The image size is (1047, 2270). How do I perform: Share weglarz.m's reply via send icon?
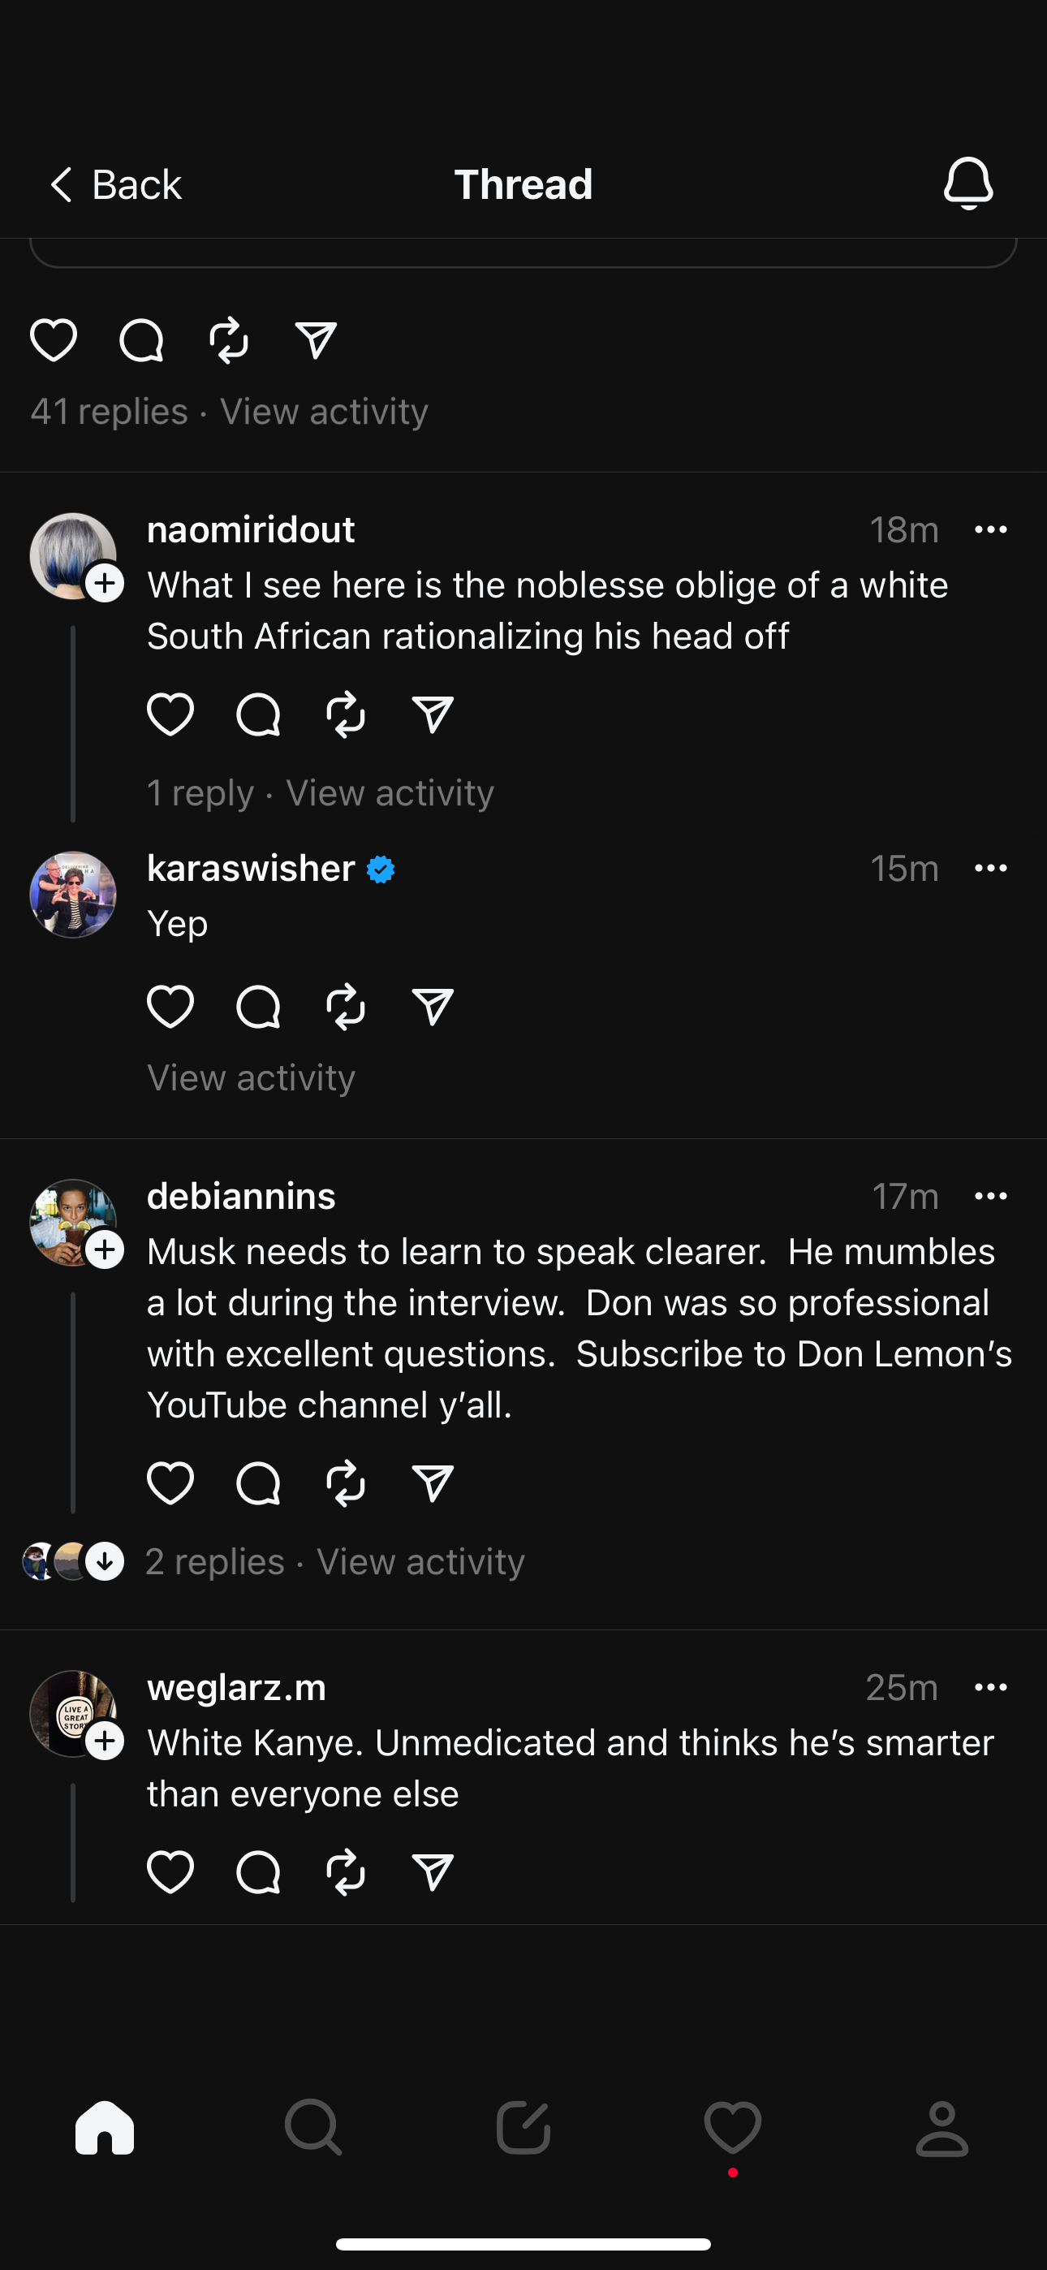point(433,1871)
